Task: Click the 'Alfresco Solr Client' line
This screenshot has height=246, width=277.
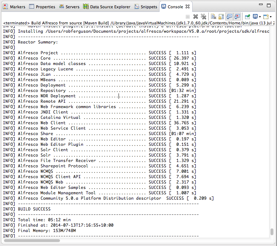Action: tap(100, 150)
